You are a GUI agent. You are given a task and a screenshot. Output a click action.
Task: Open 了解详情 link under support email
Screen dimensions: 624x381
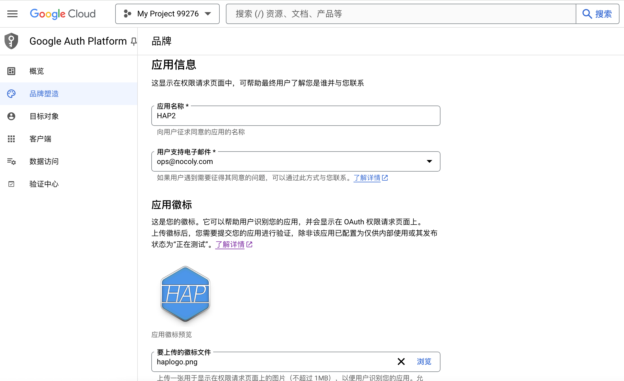tap(367, 178)
